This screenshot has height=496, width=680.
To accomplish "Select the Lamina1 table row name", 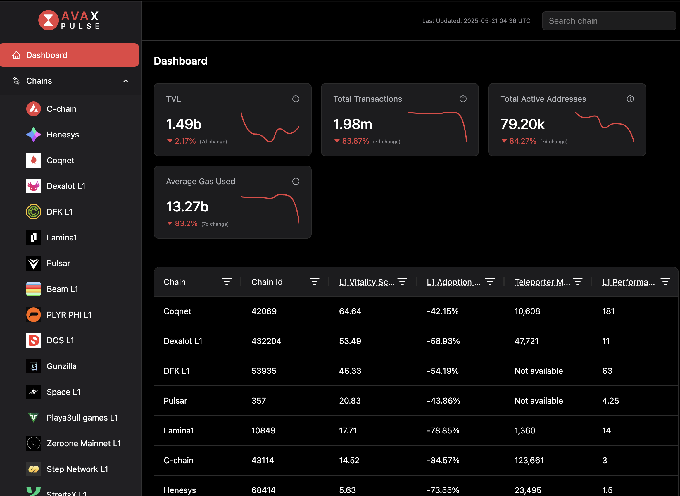I will click(x=179, y=430).
